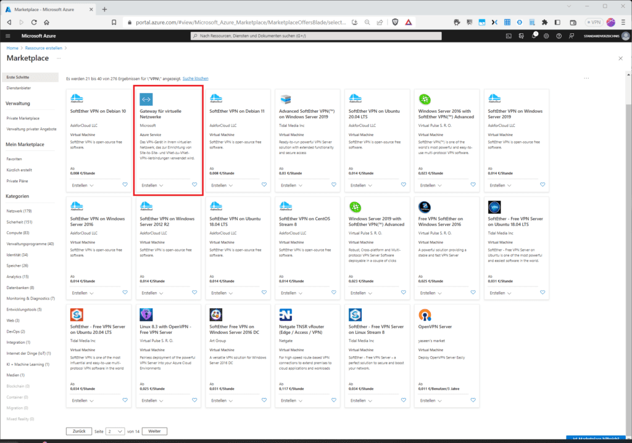Viewport: 632px width, 443px height.
Task: Click the Suche löschen link
Action: (196, 78)
